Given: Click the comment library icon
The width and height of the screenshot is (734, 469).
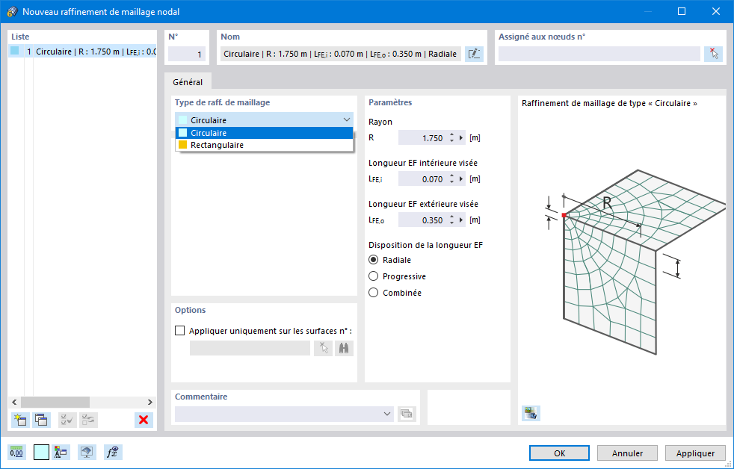Looking at the screenshot, I should click(407, 414).
